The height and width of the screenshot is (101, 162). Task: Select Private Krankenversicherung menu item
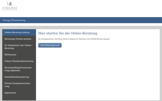[x=19, y=85]
